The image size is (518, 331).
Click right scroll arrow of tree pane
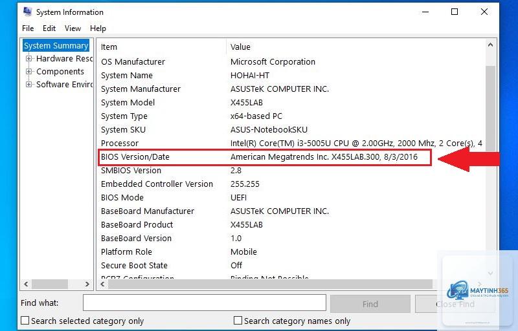[87, 284]
